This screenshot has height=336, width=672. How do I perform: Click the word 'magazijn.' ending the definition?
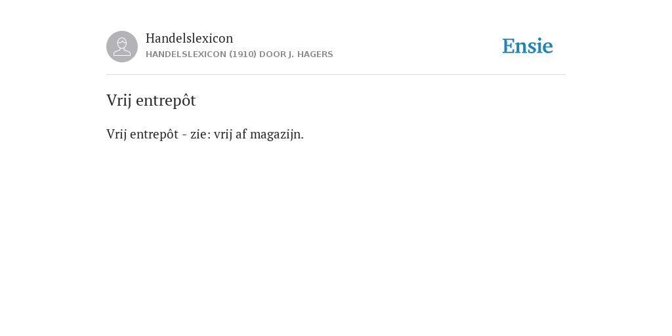(277, 135)
